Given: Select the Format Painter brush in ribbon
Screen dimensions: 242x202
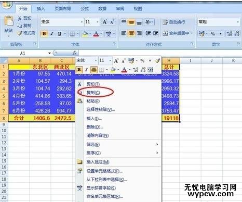Looking at the screenshot, I should point(26,33).
